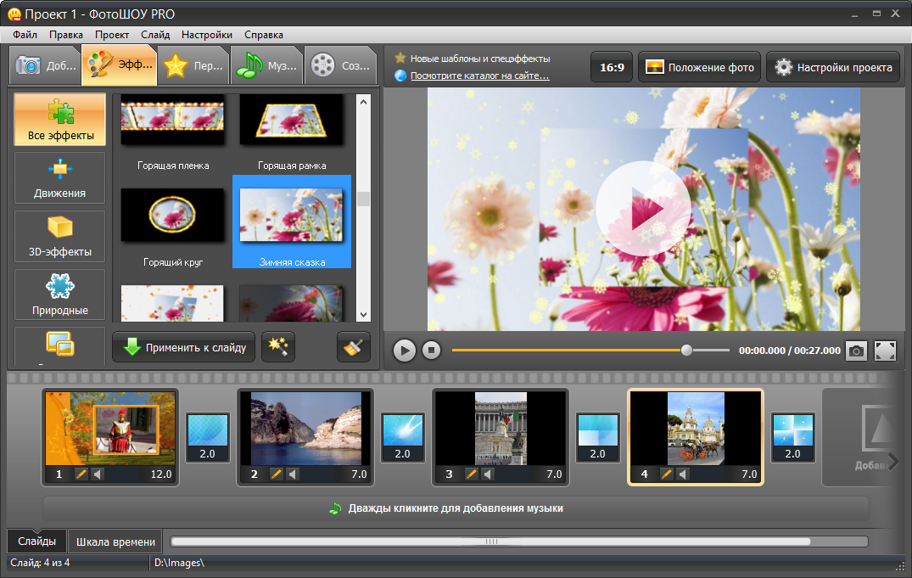Select the Природные effects category

click(x=60, y=295)
